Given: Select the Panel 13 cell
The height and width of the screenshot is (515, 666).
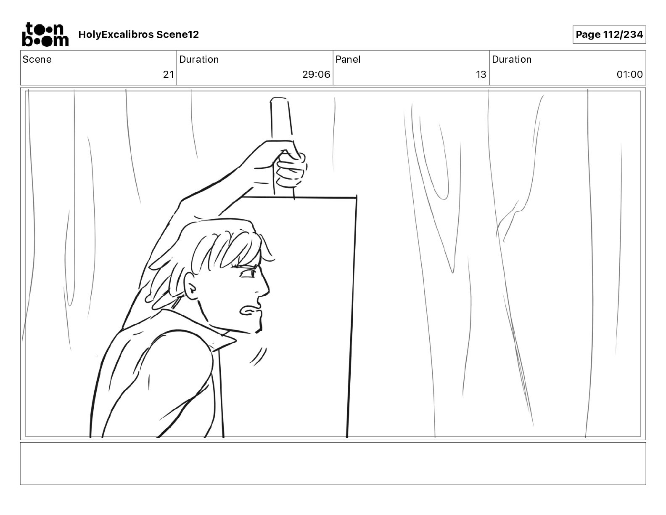Looking at the screenshot, I should tap(411, 68).
